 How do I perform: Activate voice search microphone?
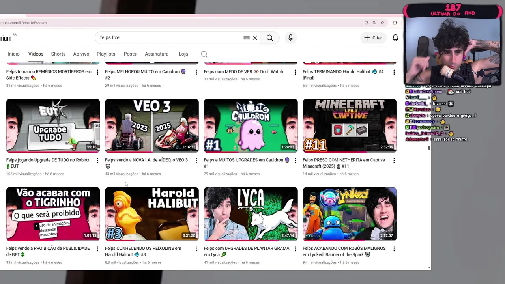291,38
